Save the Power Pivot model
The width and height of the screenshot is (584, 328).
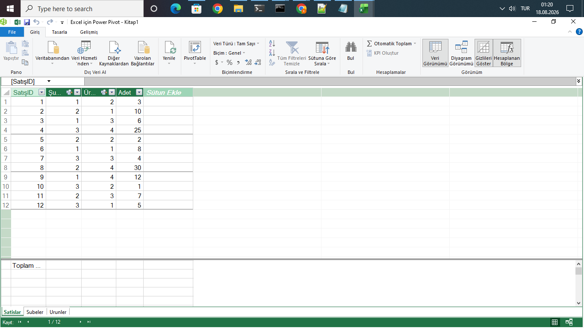(27, 22)
